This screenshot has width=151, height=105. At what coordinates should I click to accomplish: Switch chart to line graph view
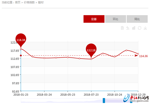(x=128, y=28)
